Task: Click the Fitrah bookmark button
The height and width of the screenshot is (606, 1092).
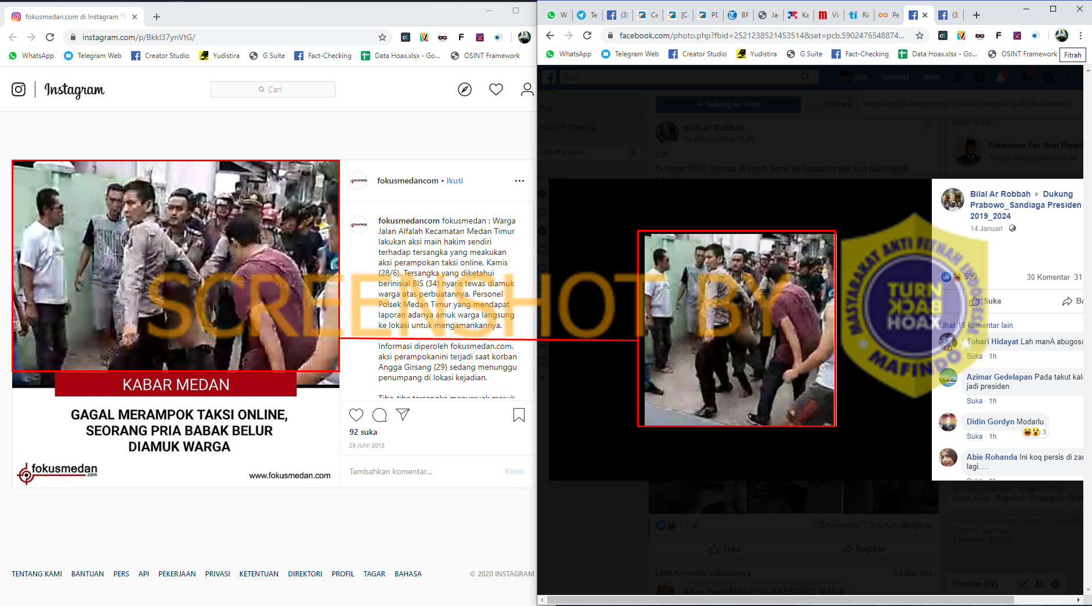Action: tap(1072, 55)
